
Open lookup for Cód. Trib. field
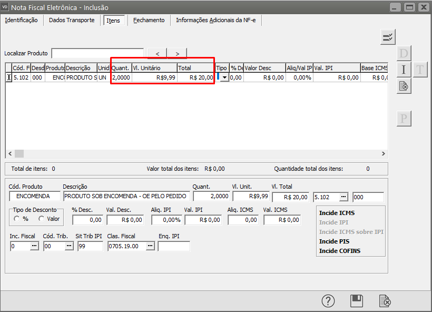coord(68,246)
